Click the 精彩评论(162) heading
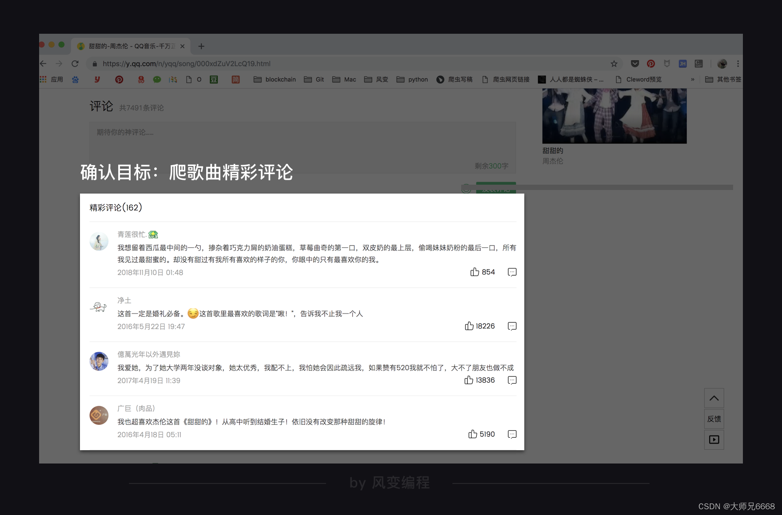This screenshot has height=515, width=782. click(x=116, y=207)
